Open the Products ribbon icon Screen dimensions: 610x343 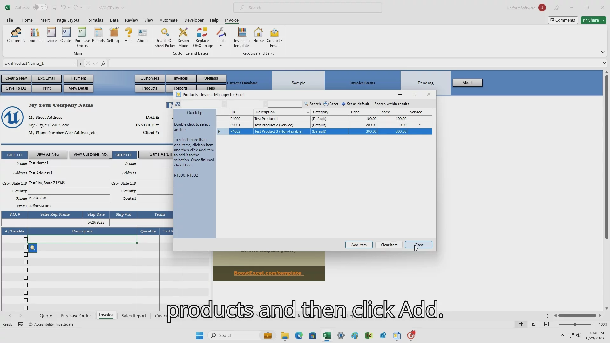(x=35, y=35)
